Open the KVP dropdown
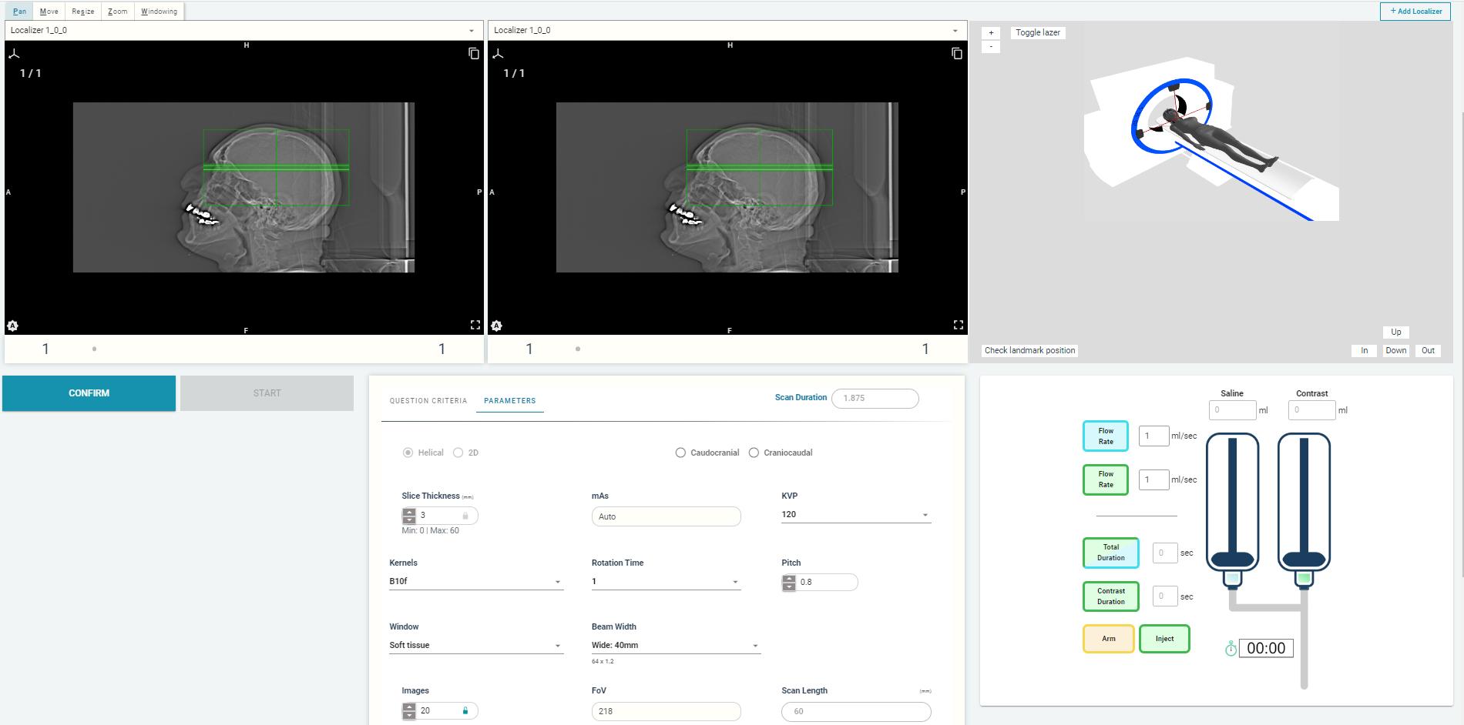Screen dimensions: 1464x725 (855, 515)
